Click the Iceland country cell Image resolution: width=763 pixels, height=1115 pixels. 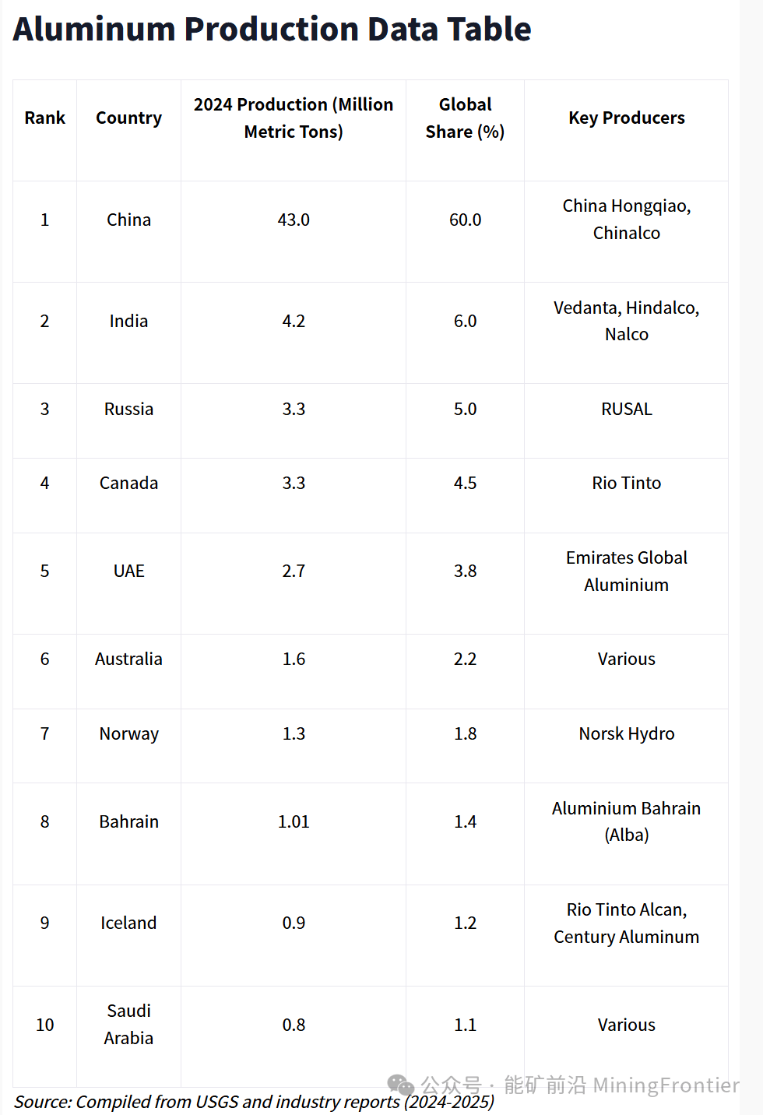click(x=128, y=923)
